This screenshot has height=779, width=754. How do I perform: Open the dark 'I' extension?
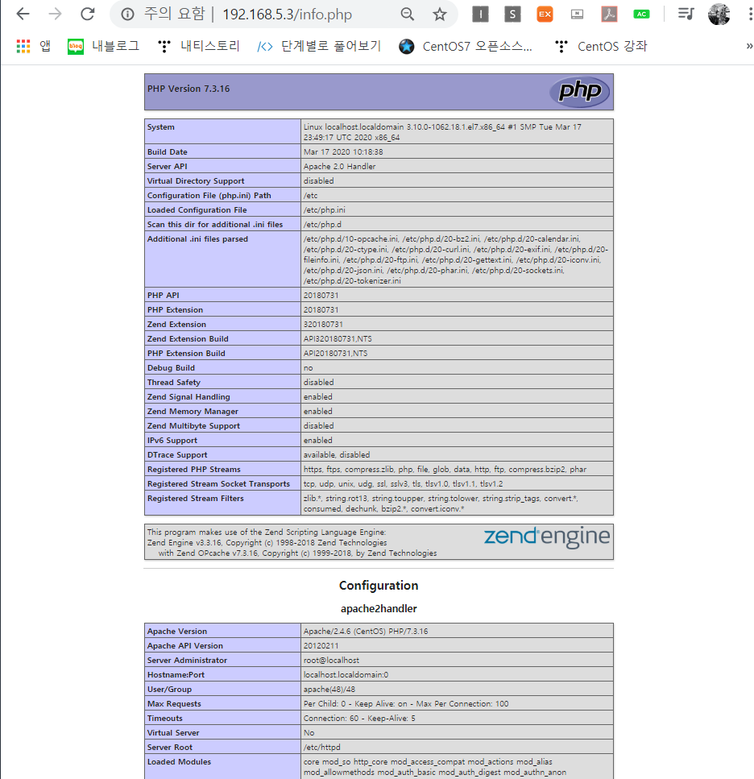(x=480, y=14)
